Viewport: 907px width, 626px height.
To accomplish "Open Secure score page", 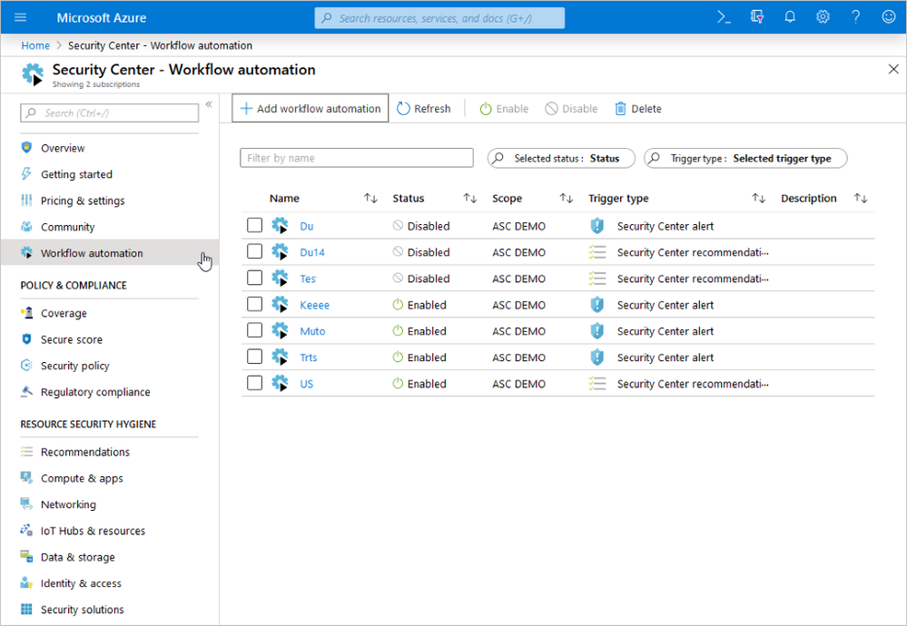I will 71,339.
